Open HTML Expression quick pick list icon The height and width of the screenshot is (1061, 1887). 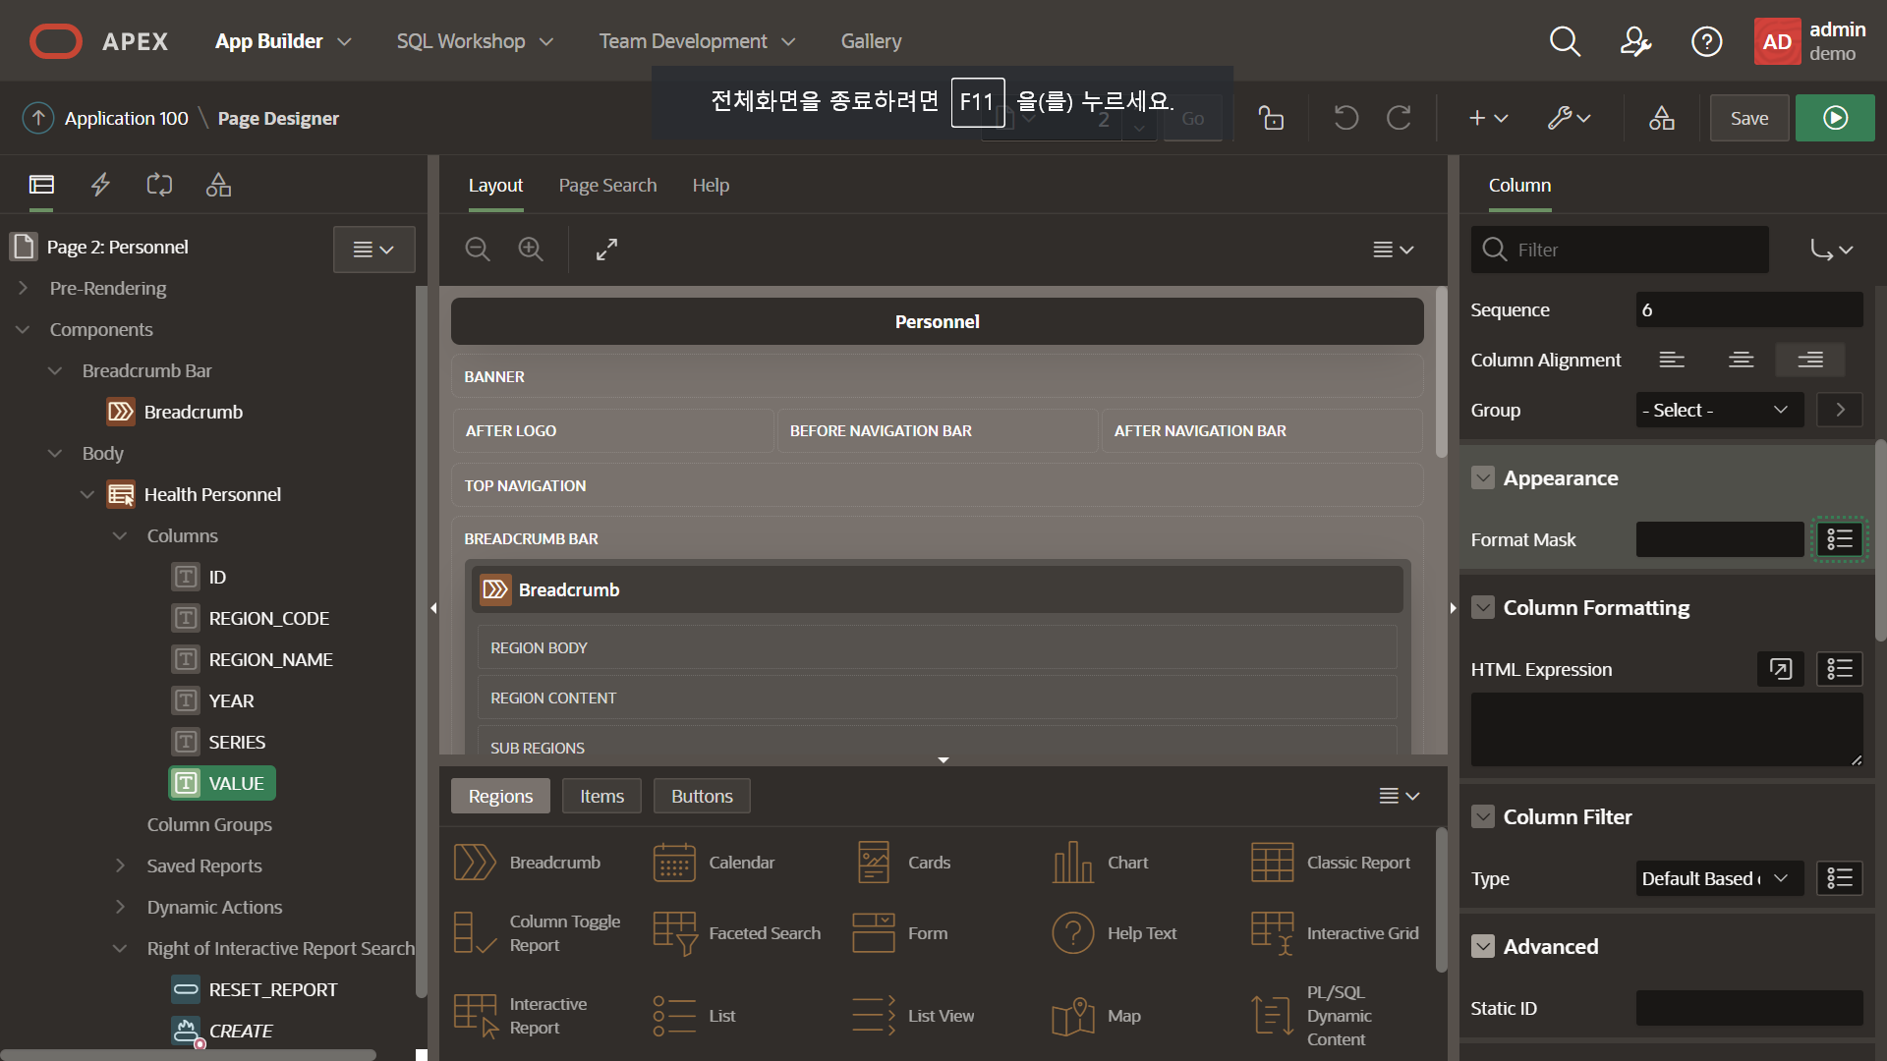[x=1840, y=669]
